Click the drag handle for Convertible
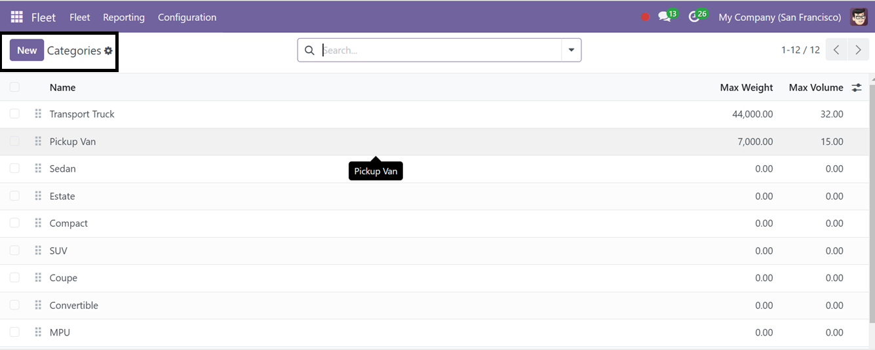The image size is (875, 350). click(38, 305)
